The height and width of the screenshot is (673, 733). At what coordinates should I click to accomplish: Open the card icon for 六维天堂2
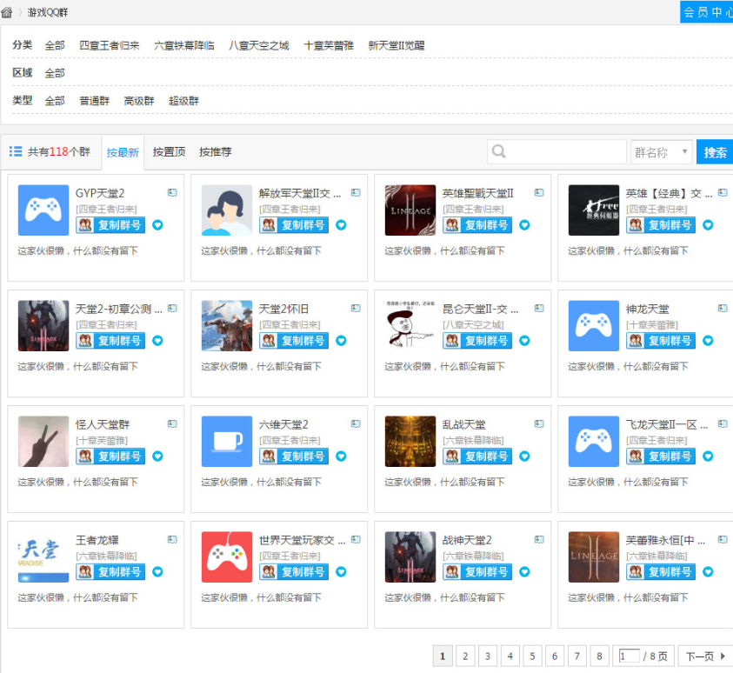pos(356,424)
